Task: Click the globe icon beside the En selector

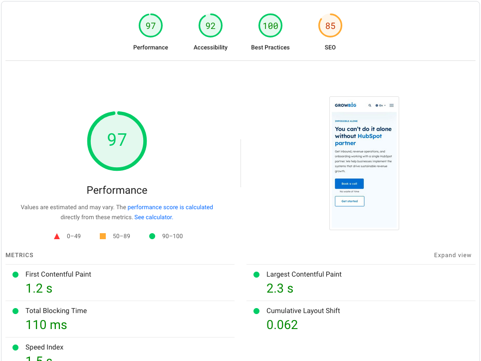Action: 377,105
